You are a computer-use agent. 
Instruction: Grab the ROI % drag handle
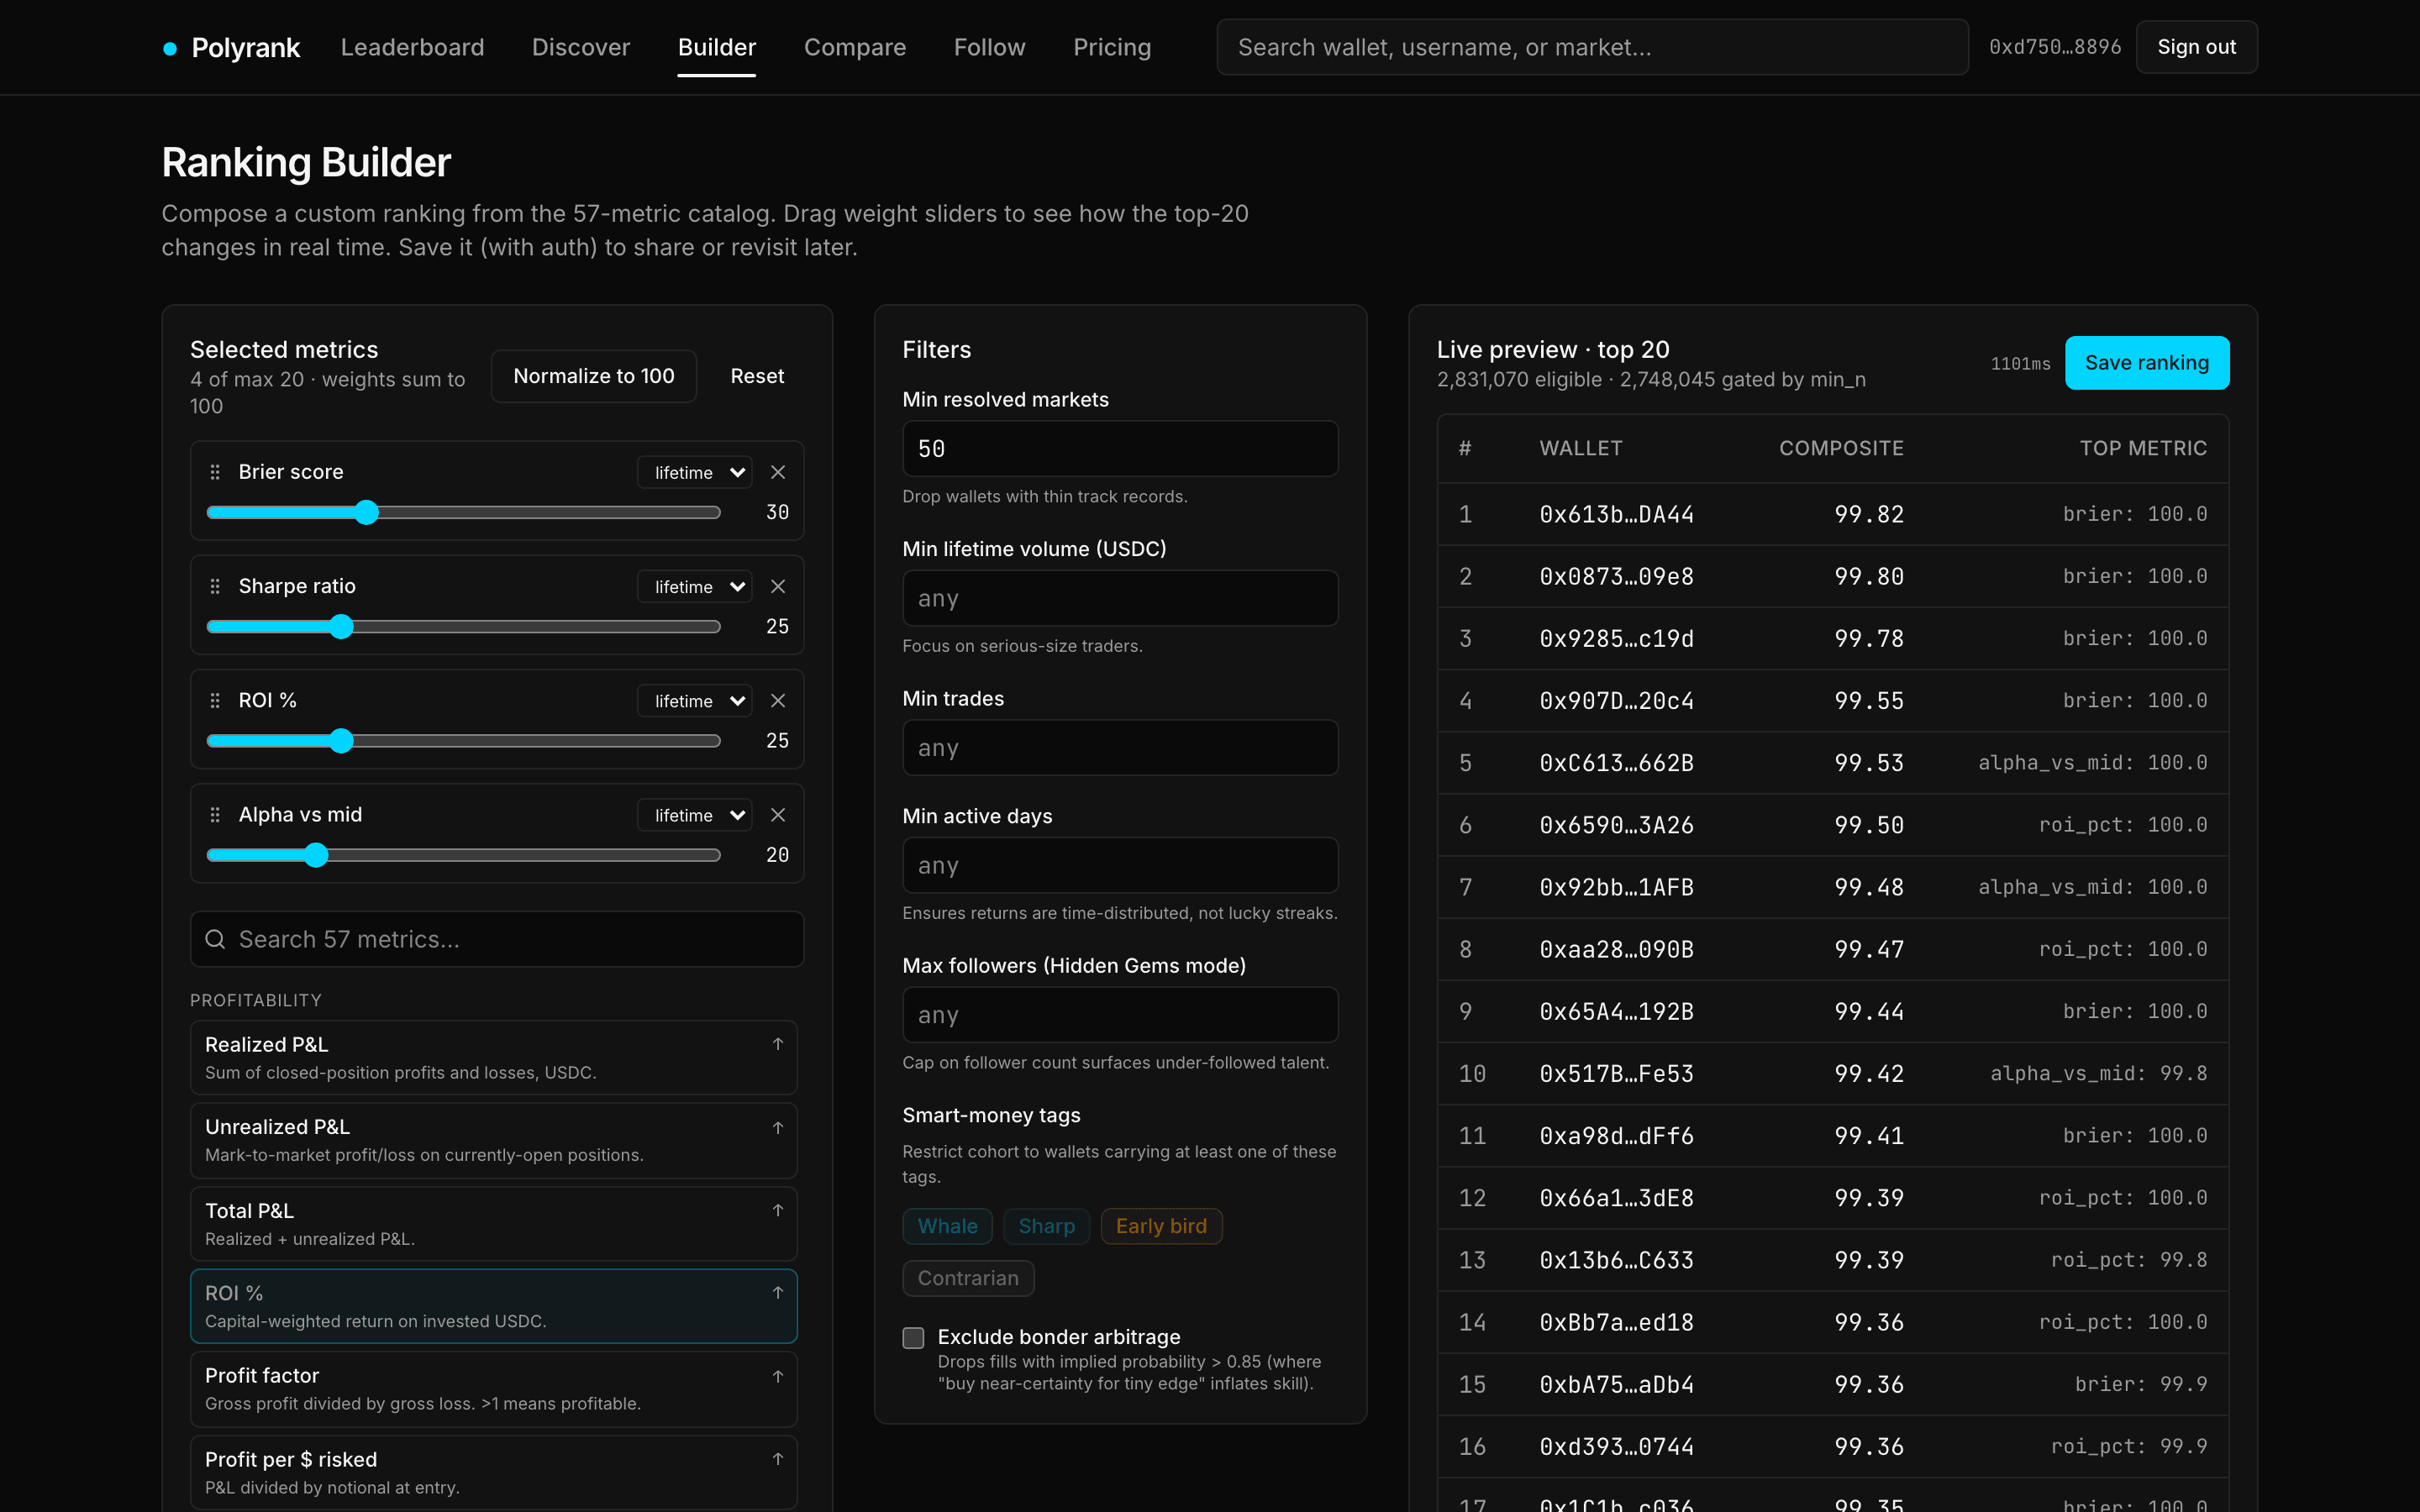tap(215, 701)
